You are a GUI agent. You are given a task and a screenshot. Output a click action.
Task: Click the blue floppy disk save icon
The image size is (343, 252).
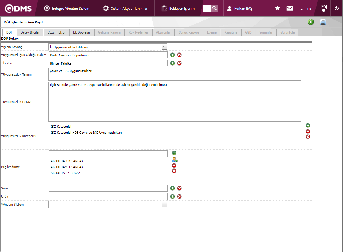(323, 22)
